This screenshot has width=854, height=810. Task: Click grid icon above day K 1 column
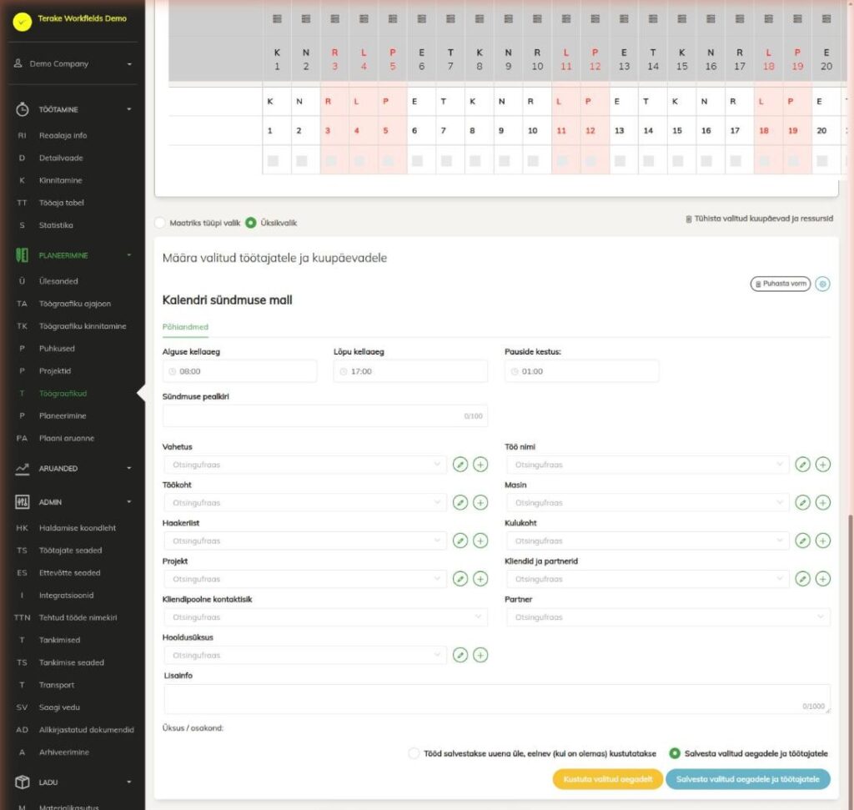277,19
